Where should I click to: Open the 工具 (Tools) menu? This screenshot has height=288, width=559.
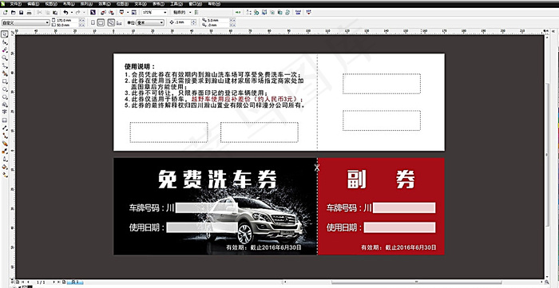click(x=176, y=4)
